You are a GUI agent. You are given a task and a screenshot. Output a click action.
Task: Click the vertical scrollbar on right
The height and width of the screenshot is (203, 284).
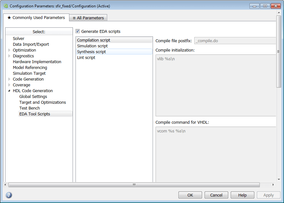(279, 52)
